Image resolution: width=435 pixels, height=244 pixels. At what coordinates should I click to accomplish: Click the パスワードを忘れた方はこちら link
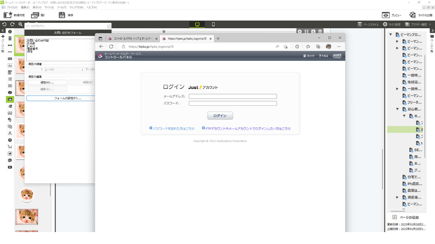pos(173,129)
